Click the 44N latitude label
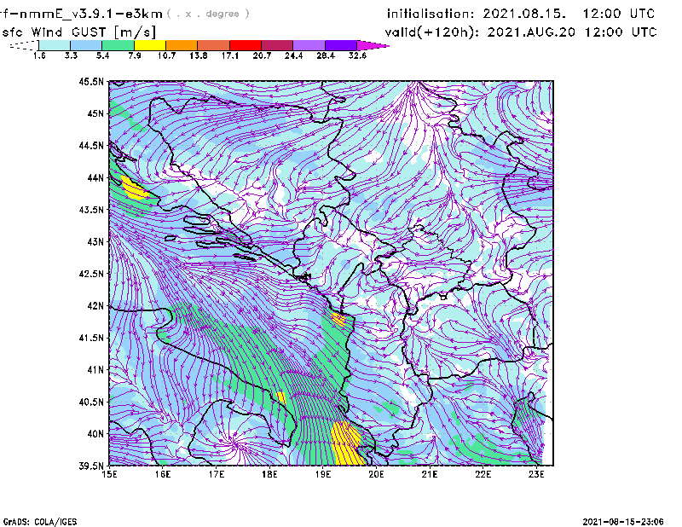682x527 pixels. 95,177
